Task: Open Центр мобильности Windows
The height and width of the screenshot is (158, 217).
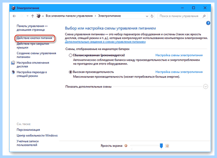Action: pos(37,136)
